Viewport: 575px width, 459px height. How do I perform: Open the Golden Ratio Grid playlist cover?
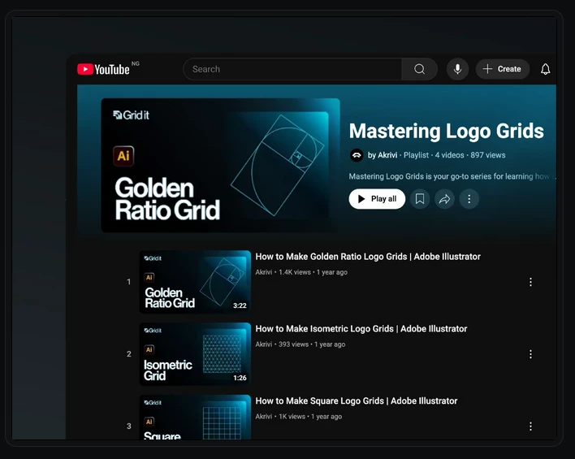tap(220, 165)
